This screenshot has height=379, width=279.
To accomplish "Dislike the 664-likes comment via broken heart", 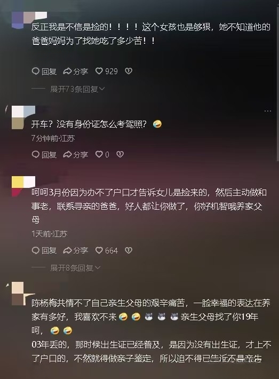I will tap(128, 250).
